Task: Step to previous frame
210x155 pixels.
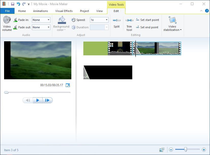Action: point(28,100)
